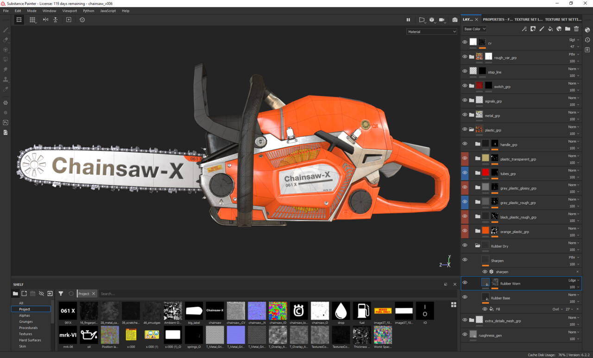This screenshot has width=593, height=358.
Task: Select the Paint brush tool
Action: click(6, 30)
